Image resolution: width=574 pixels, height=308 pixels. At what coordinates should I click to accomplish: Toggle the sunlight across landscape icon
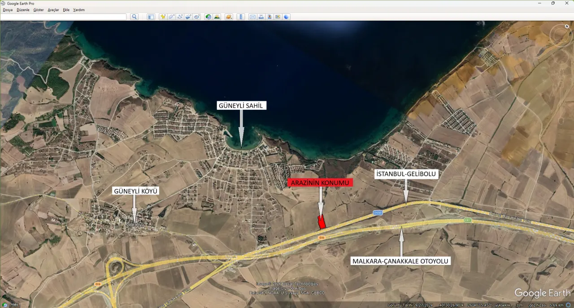[217, 17]
